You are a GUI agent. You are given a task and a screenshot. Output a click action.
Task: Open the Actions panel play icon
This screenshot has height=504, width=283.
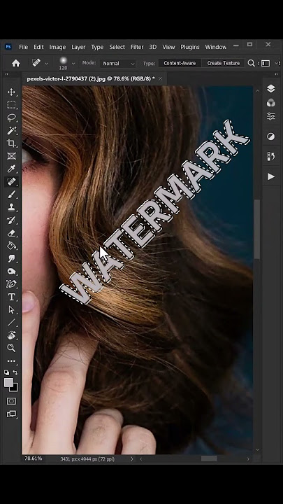pyautogui.click(x=271, y=176)
